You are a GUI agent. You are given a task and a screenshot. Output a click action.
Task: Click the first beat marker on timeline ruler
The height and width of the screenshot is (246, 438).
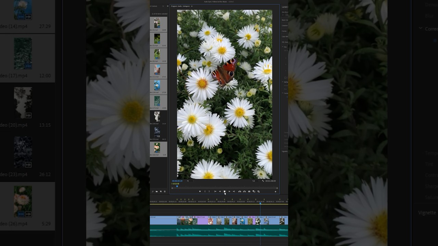(177, 199)
